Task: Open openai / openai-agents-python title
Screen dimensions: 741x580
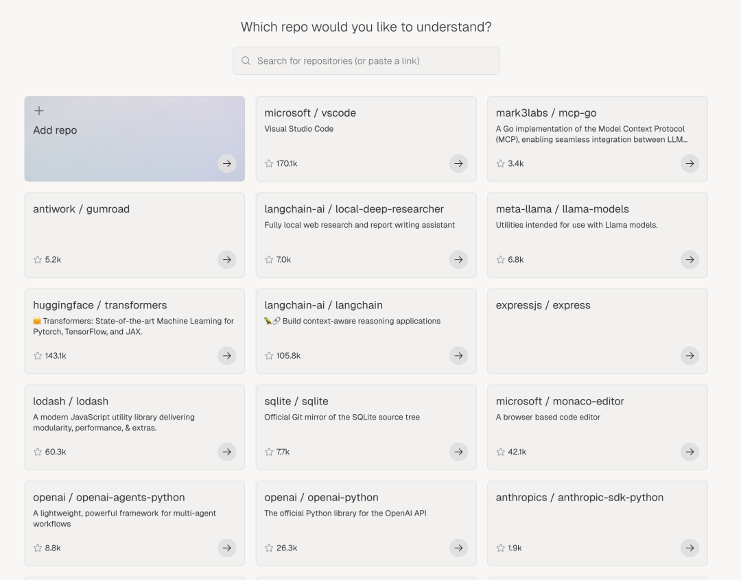Action: click(108, 497)
